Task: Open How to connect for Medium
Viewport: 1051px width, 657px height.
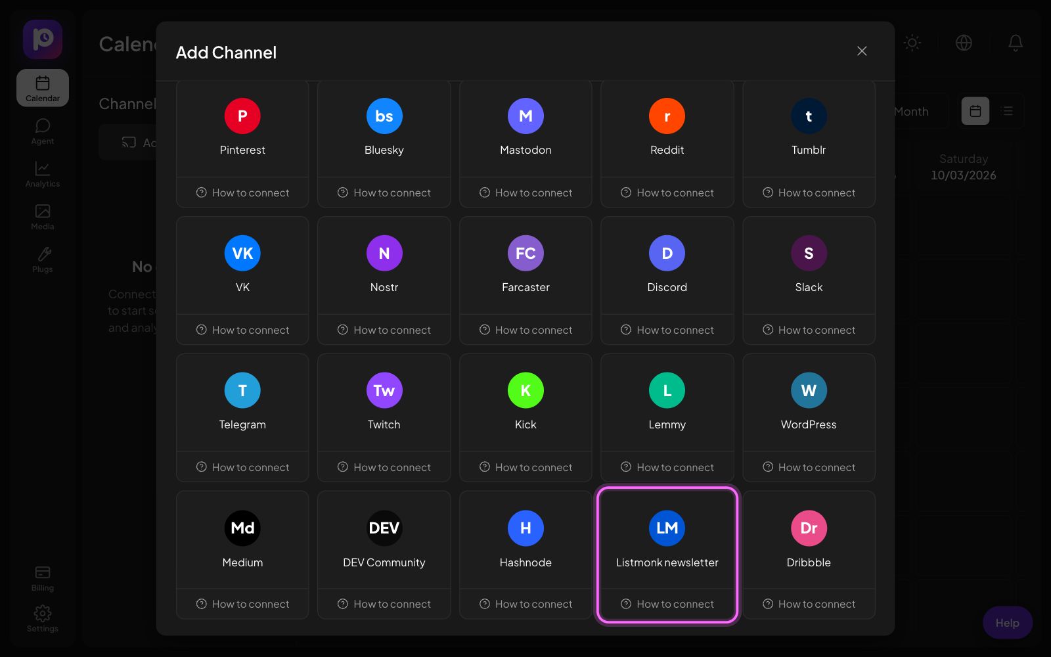Action: click(242, 604)
